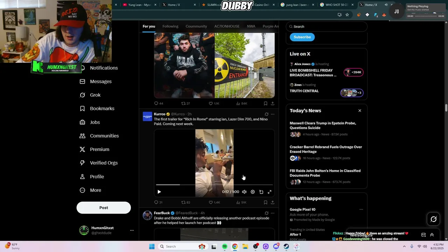Switch to the AC7IONHOUSE tab
Viewport: 448px width, 252px height.
(x=227, y=26)
